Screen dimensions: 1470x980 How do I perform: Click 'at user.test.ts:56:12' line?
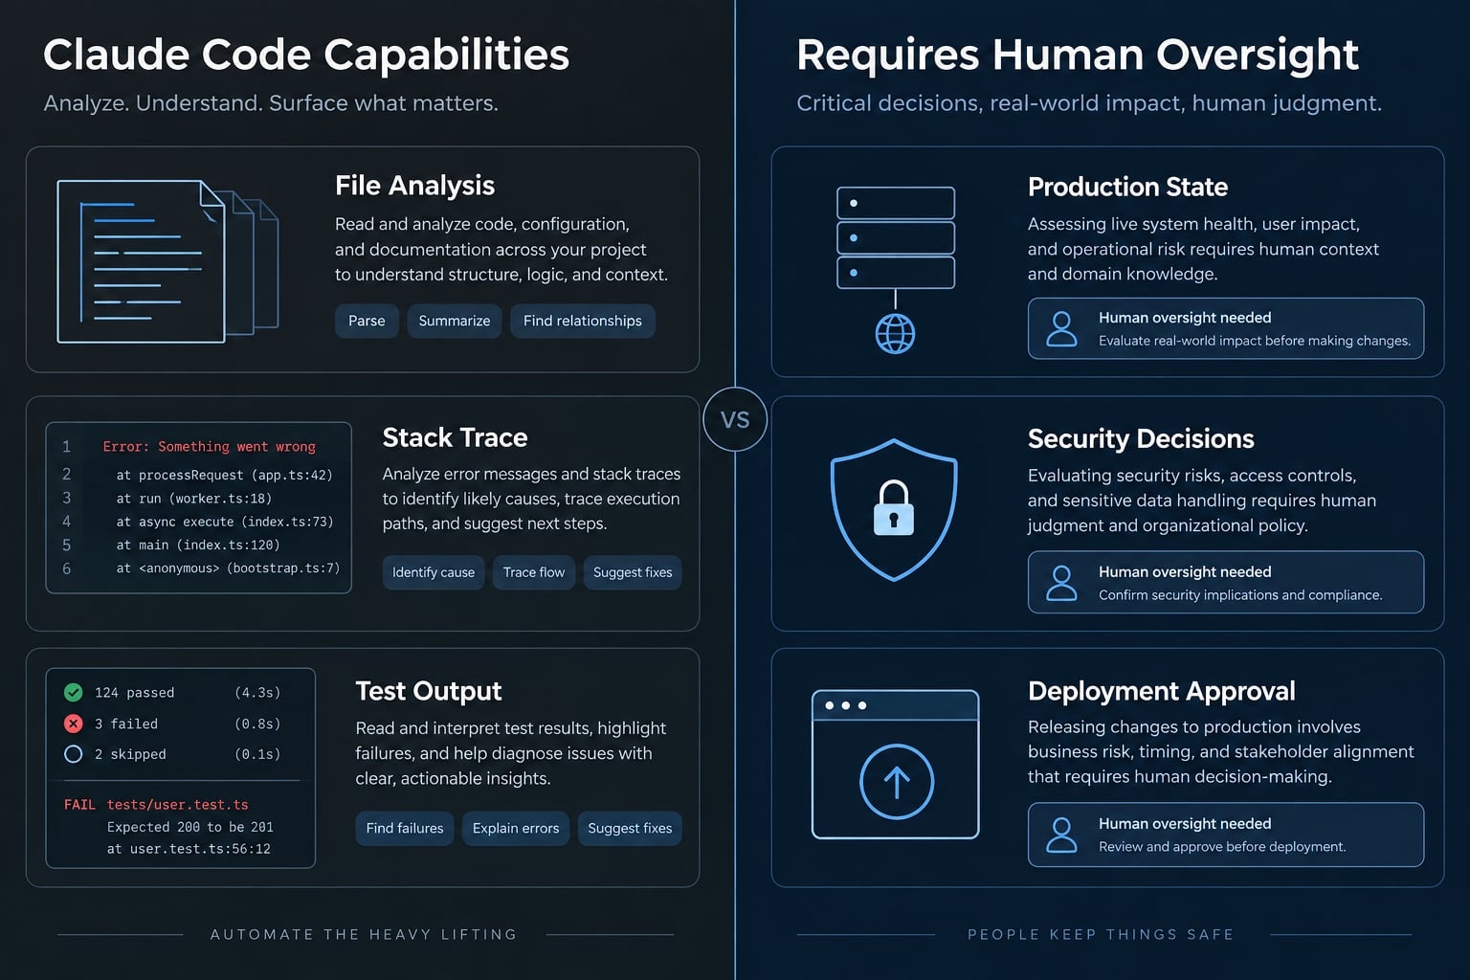click(189, 849)
